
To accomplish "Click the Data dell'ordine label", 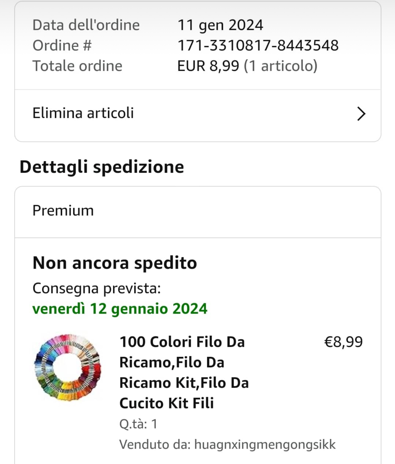I will 86,25.
